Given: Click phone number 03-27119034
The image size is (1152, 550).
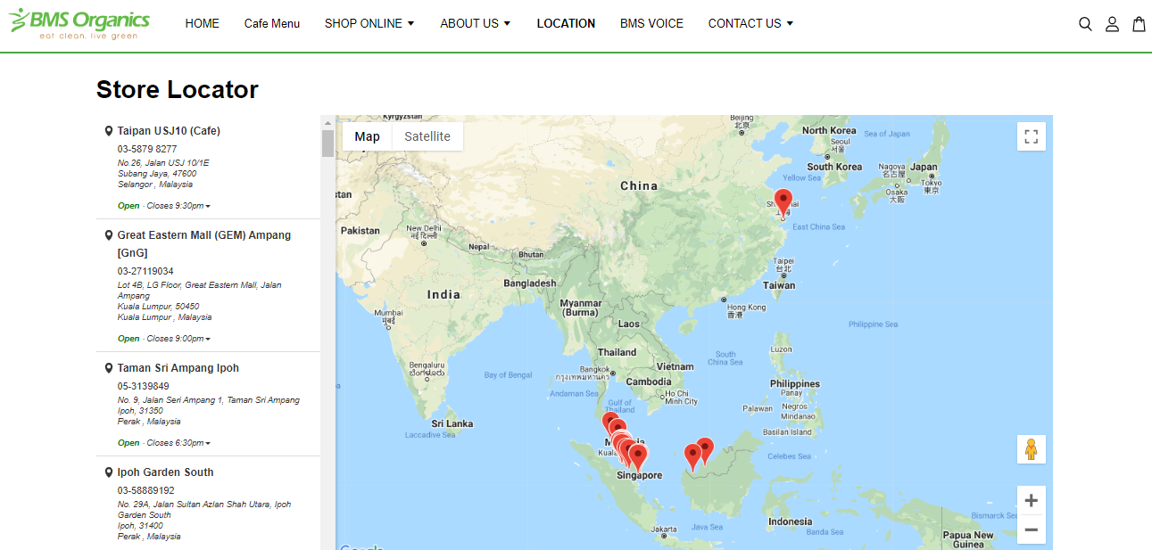Looking at the screenshot, I should click(145, 271).
